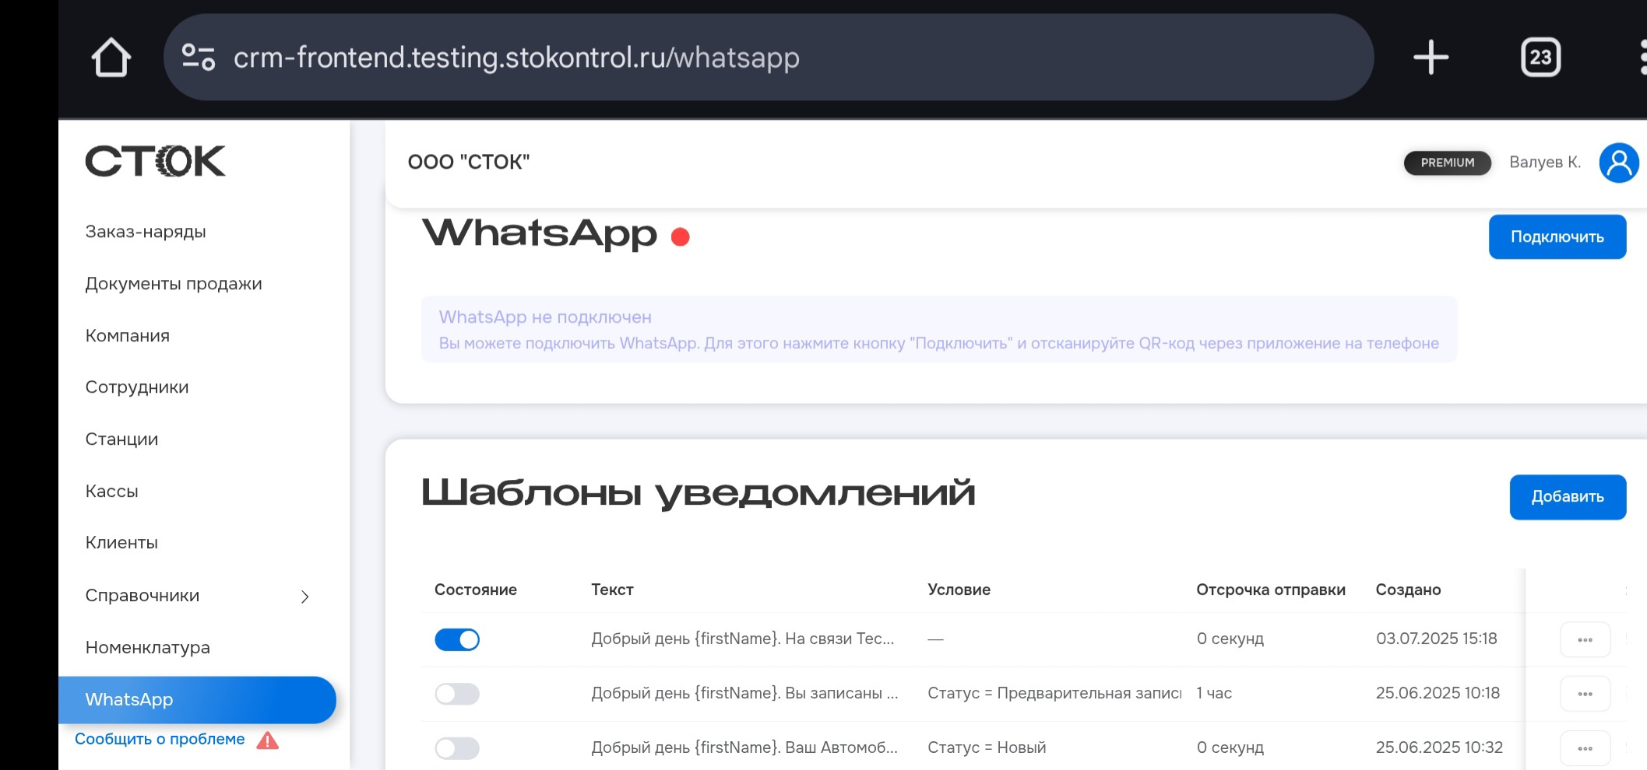Open site settings icon in address bar
Viewport: 1647px width, 770px height.
pyautogui.click(x=198, y=58)
